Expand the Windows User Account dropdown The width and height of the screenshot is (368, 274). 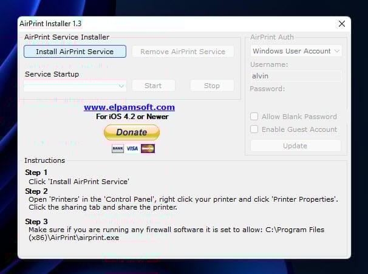(x=296, y=51)
